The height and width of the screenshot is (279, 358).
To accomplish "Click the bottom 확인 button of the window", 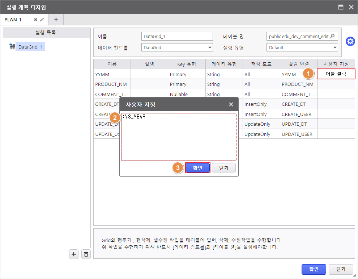I will (314, 269).
